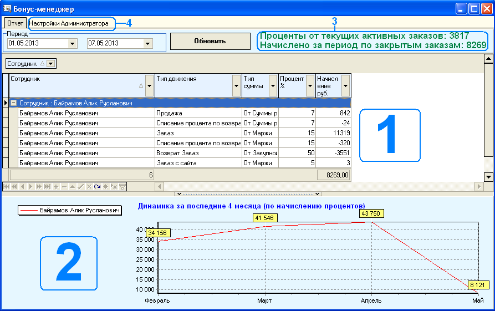This screenshot has height=311, width=495.
Task: Save bookmark with star navigator icon
Action: click(x=105, y=187)
